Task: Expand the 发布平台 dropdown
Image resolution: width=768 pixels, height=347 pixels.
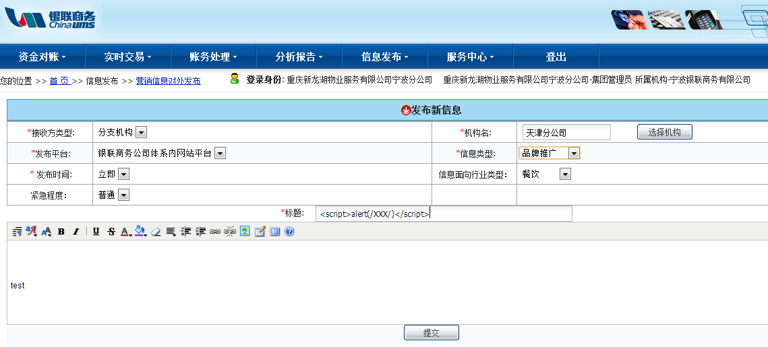Action: point(220,153)
